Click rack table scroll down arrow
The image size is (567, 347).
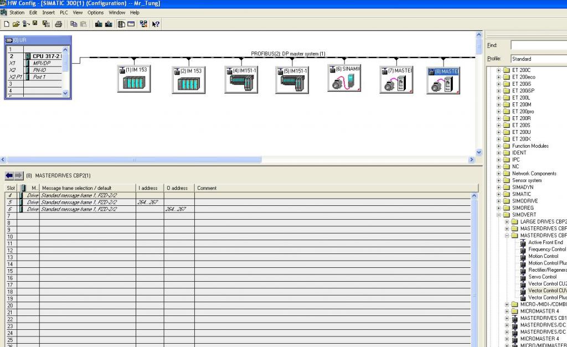65,94
